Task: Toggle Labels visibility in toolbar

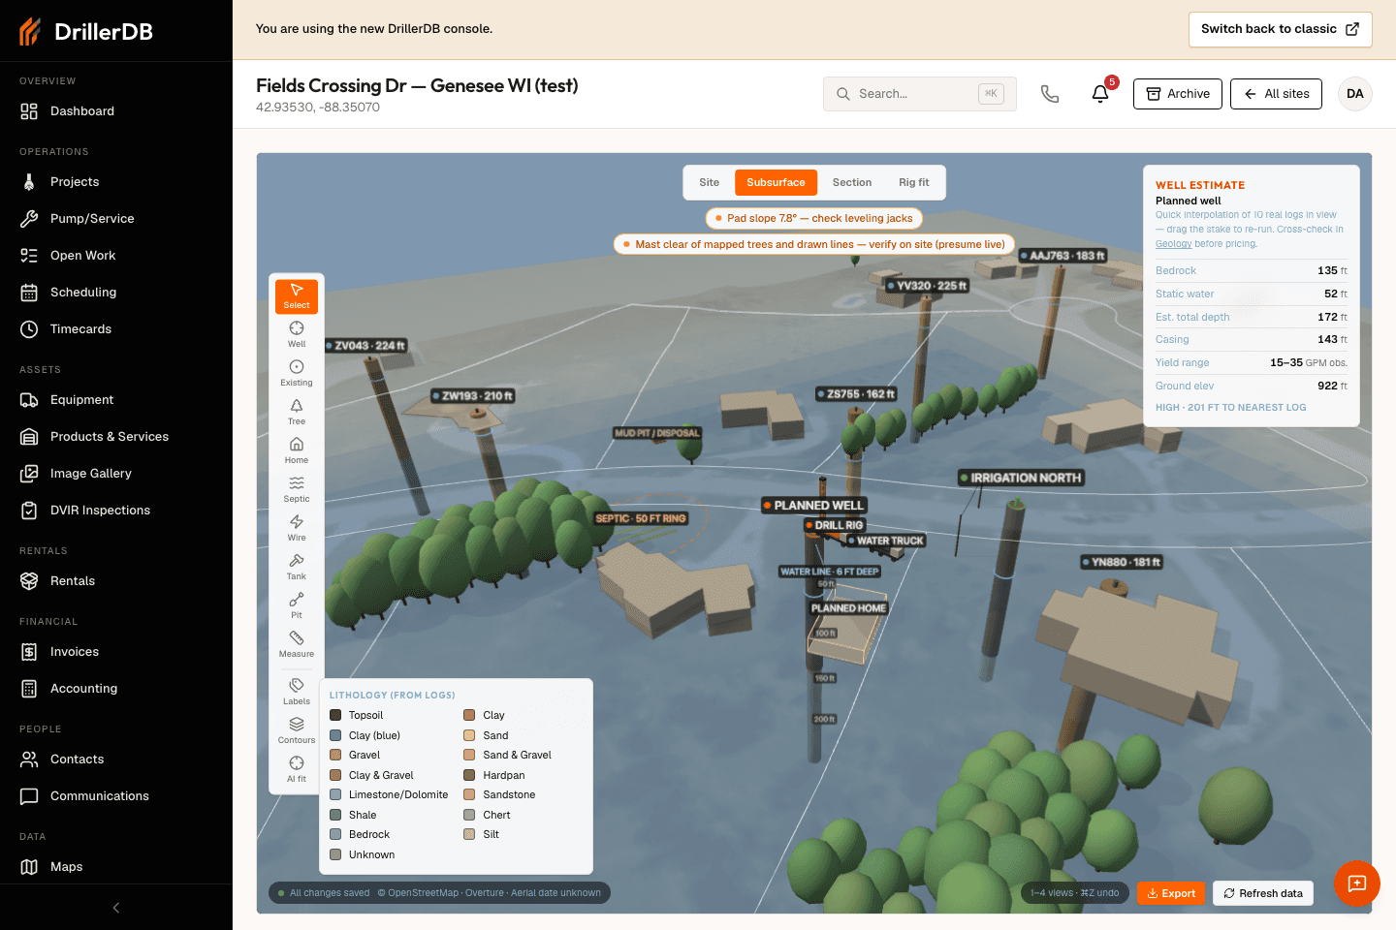Action: coord(297,693)
